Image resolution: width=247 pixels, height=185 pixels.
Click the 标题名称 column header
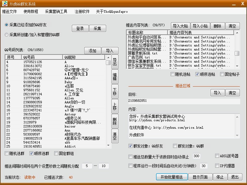click(147, 32)
